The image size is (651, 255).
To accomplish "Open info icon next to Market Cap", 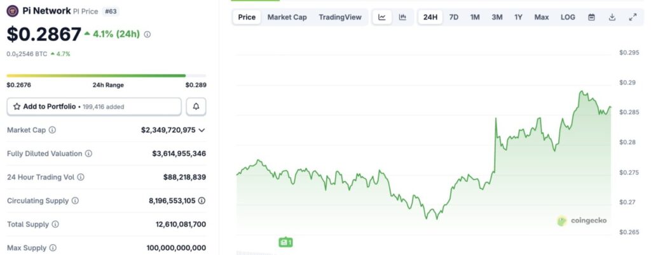I will (x=52, y=130).
